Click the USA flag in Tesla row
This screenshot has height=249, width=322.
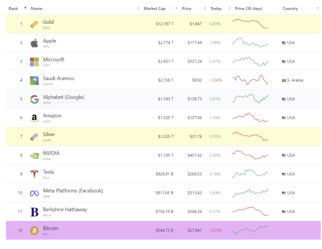284,174
